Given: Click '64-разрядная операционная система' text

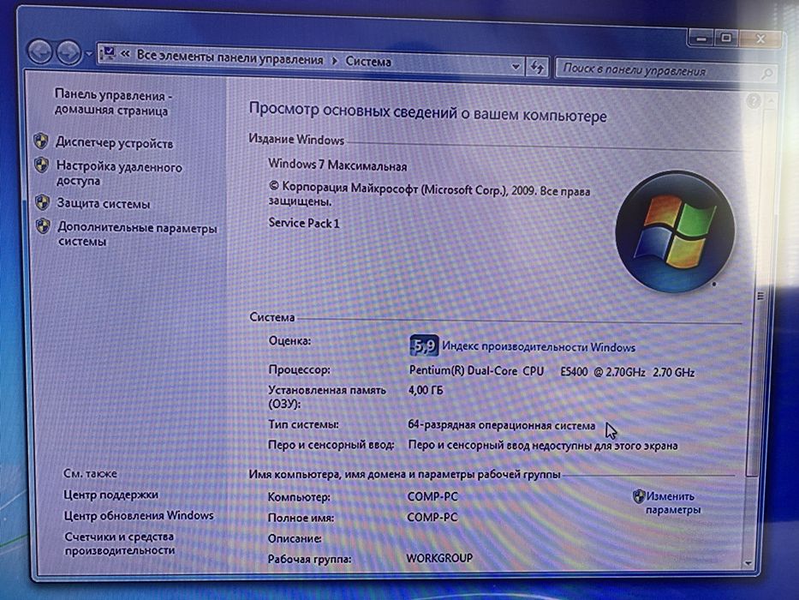Looking at the screenshot, I should (502, 425).
